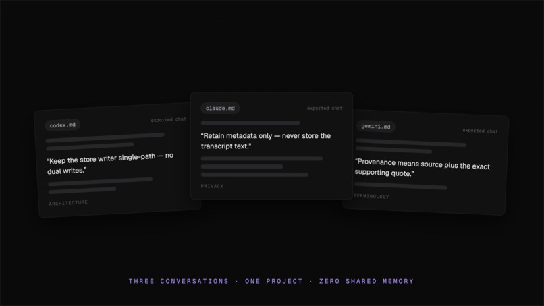Select the 'Retain metadata only' quote

click(x=266, y=141)
